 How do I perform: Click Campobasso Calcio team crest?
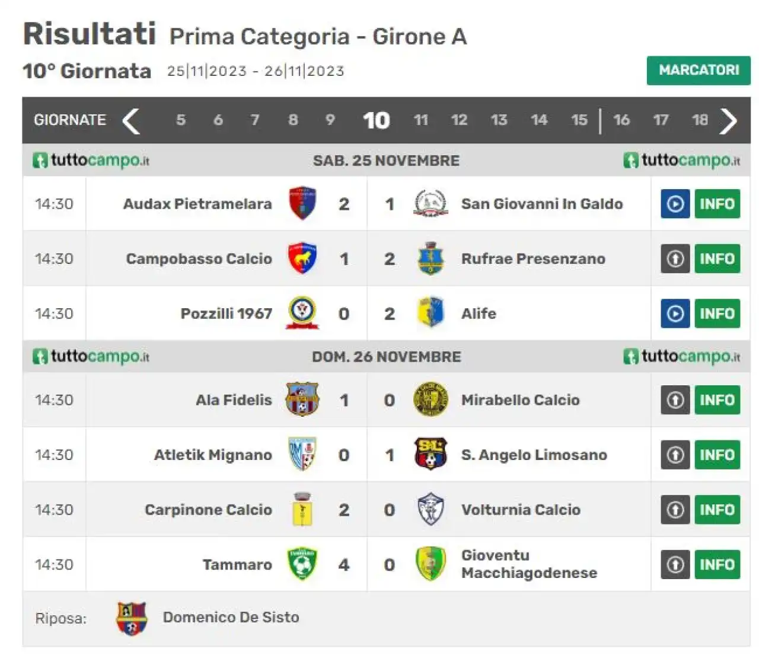point(302,258)
